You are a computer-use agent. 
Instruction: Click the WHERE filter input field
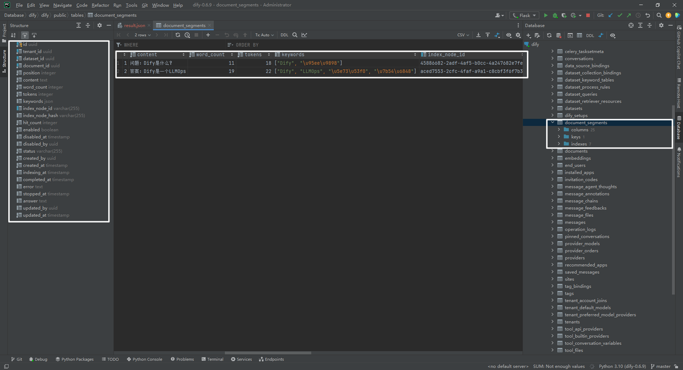point(171,45)
